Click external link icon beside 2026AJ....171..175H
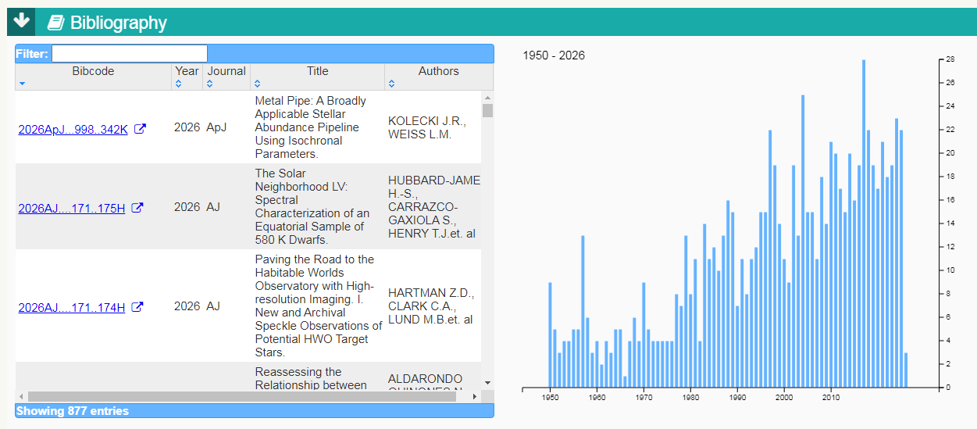 click(x=137, y=208)
